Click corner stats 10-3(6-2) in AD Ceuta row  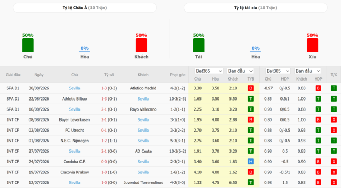177,151
